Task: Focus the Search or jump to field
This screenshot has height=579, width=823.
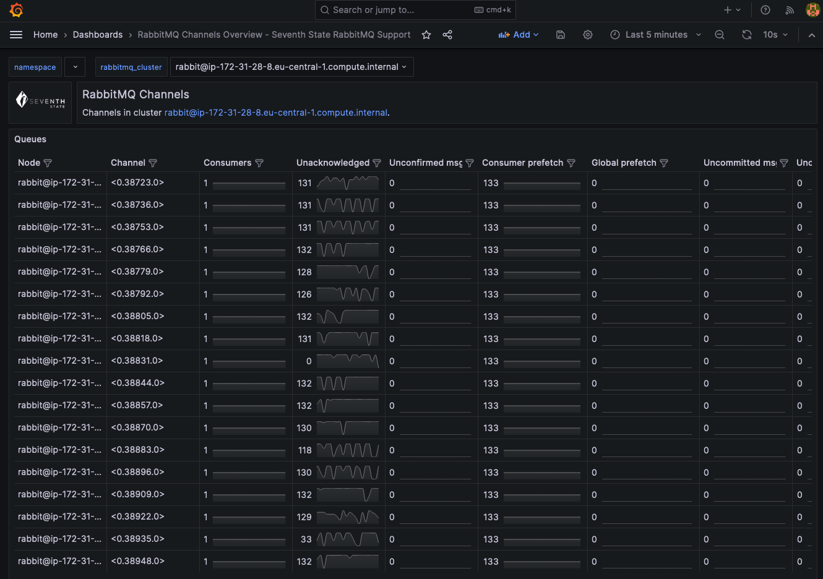Action: tap(415, 10)
